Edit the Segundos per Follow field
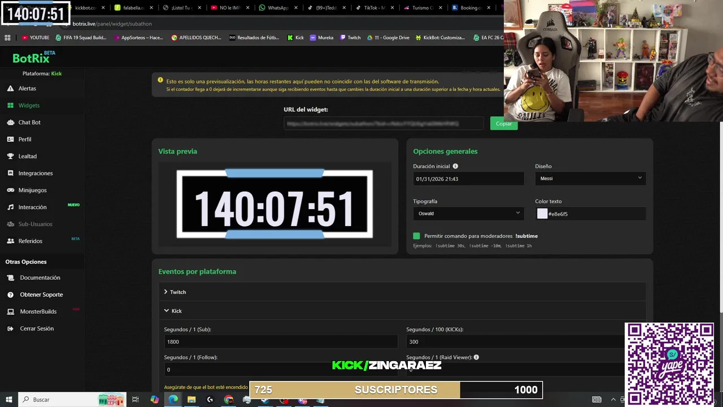This screenshot has width=723, height=407. pyautogui.click(x=281, y=370)
